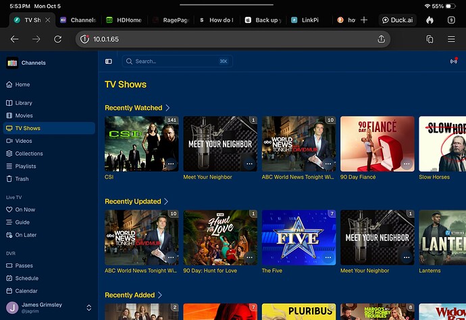
Task: Open Home in the sidebar
Action: click(x=49, y=84)
